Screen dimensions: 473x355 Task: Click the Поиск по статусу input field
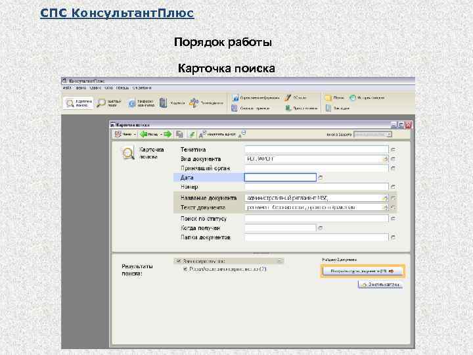[317, 218]
